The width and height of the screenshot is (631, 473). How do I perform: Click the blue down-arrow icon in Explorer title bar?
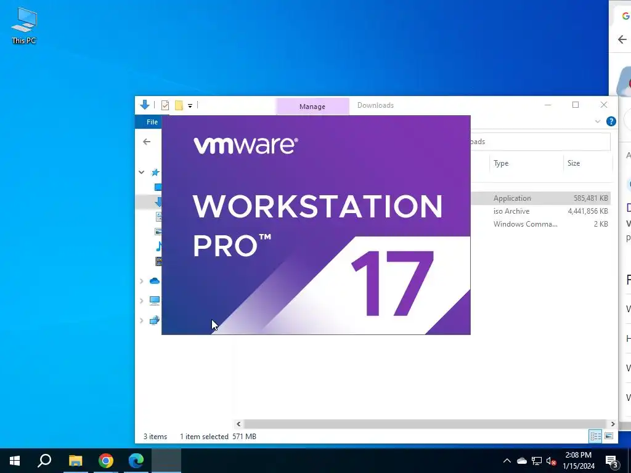click(145, 105)
